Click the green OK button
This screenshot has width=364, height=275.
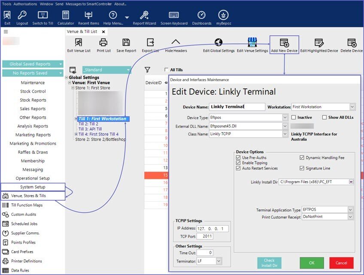point(312,263)
